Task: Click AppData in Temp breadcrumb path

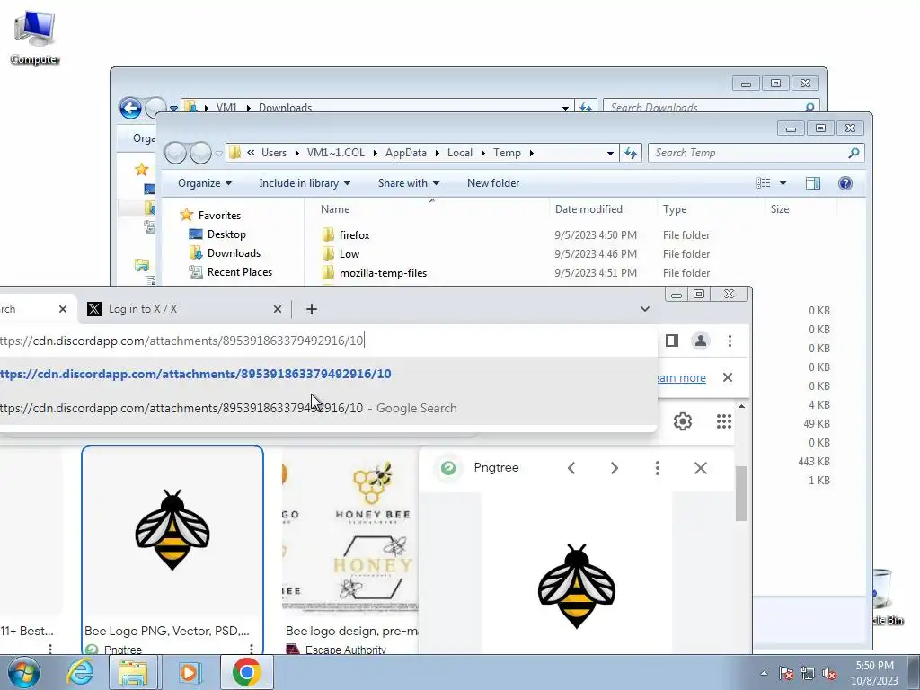Action: [405, 153]
